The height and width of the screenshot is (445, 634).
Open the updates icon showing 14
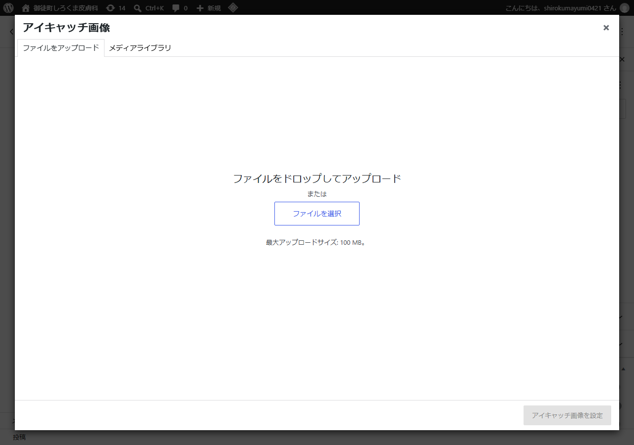[x=115, y=8]
